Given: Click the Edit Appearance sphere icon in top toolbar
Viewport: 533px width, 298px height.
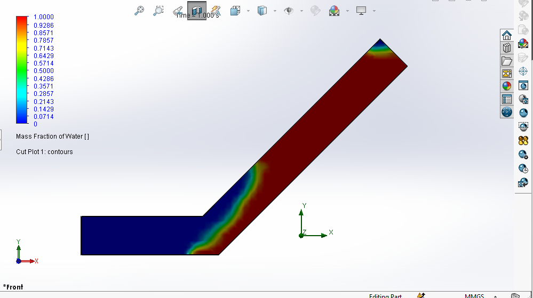Looking at the screenshot, I should (315, 11).
